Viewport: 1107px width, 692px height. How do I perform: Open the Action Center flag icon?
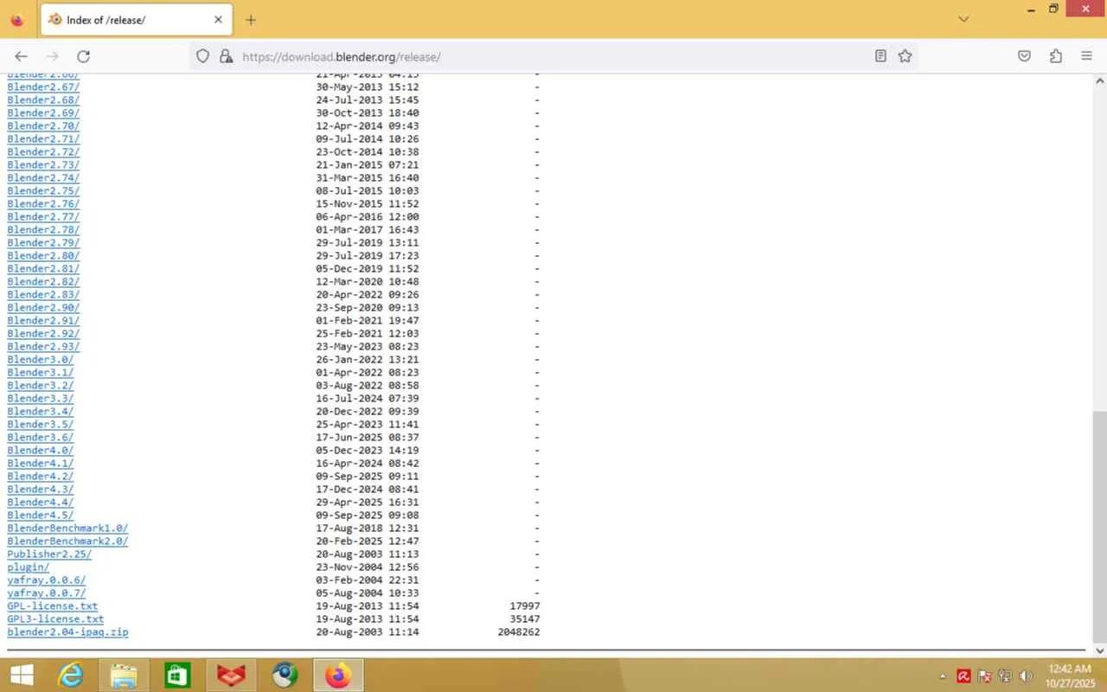(984, 676)
